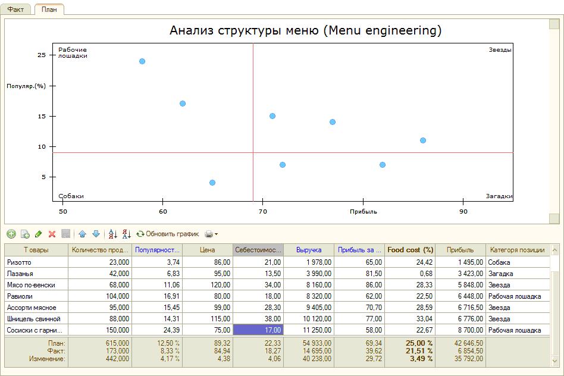
Task: Click the Edit pencil icon
Action: 39,234
